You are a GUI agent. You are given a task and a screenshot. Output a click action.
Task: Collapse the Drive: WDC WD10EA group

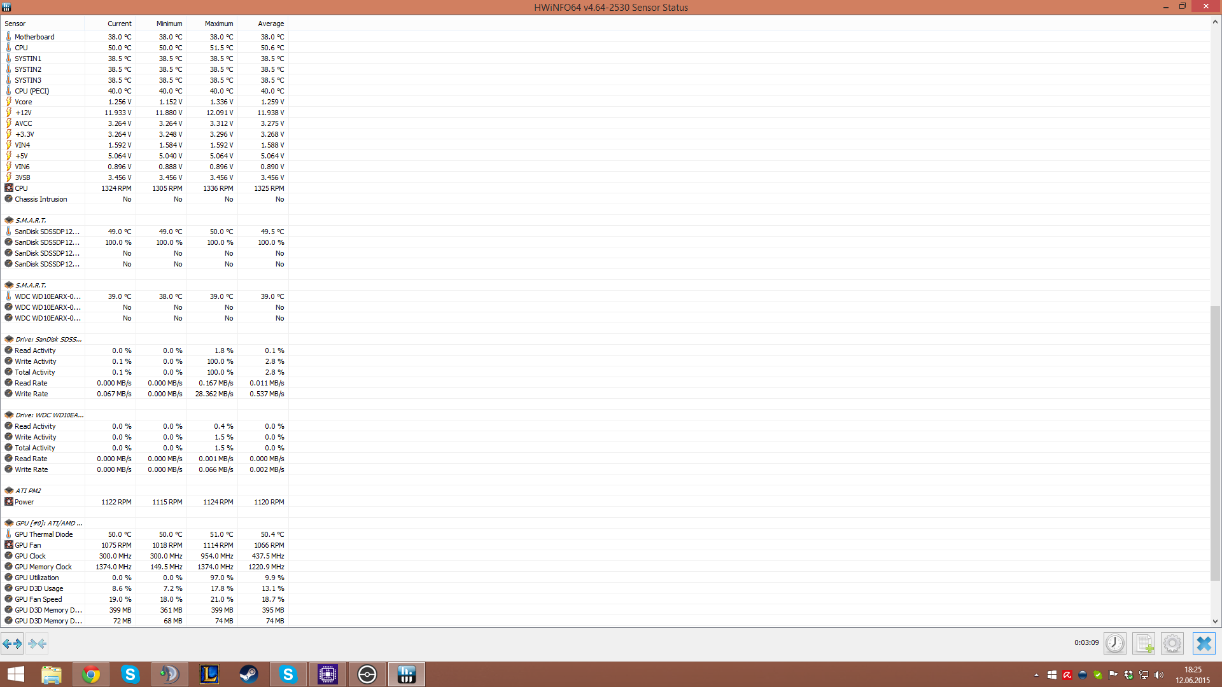pyautogui.click(x=48, y=415)
